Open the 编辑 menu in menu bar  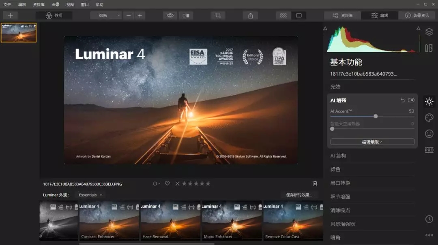(22, 4)
